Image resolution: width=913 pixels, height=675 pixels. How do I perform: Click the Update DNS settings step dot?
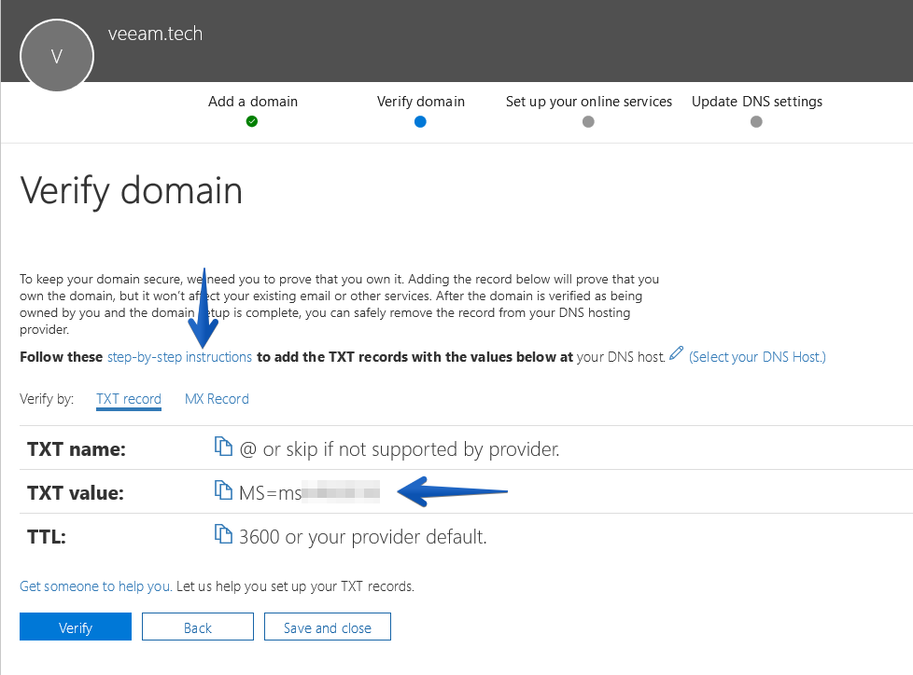point(756,121)
